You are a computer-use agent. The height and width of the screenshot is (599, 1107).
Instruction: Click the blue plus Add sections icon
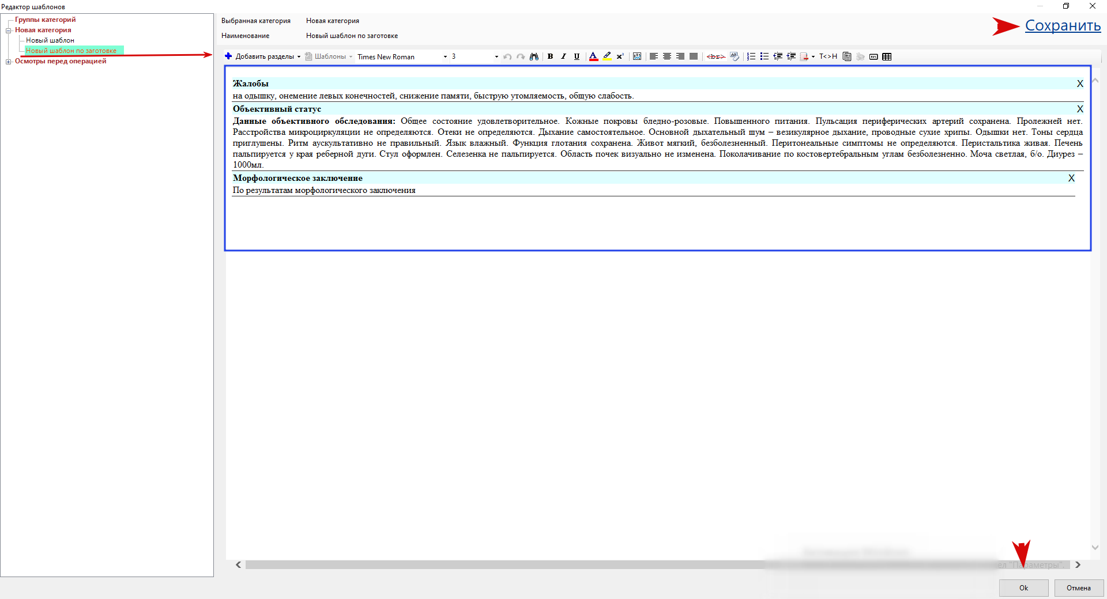click(228, 56)
